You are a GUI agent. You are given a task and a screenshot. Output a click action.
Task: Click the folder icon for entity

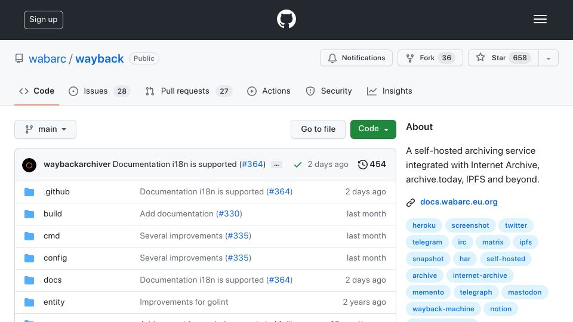[x=29, y=302]
